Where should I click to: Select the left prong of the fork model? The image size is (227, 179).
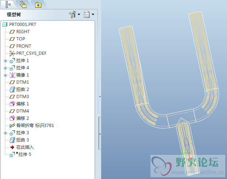133,65
